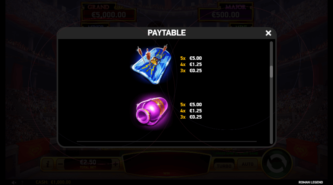Click the shield 5x €5.00 payout
The width and height of the screenshot is (333, 185).
(x=191, y=58)
